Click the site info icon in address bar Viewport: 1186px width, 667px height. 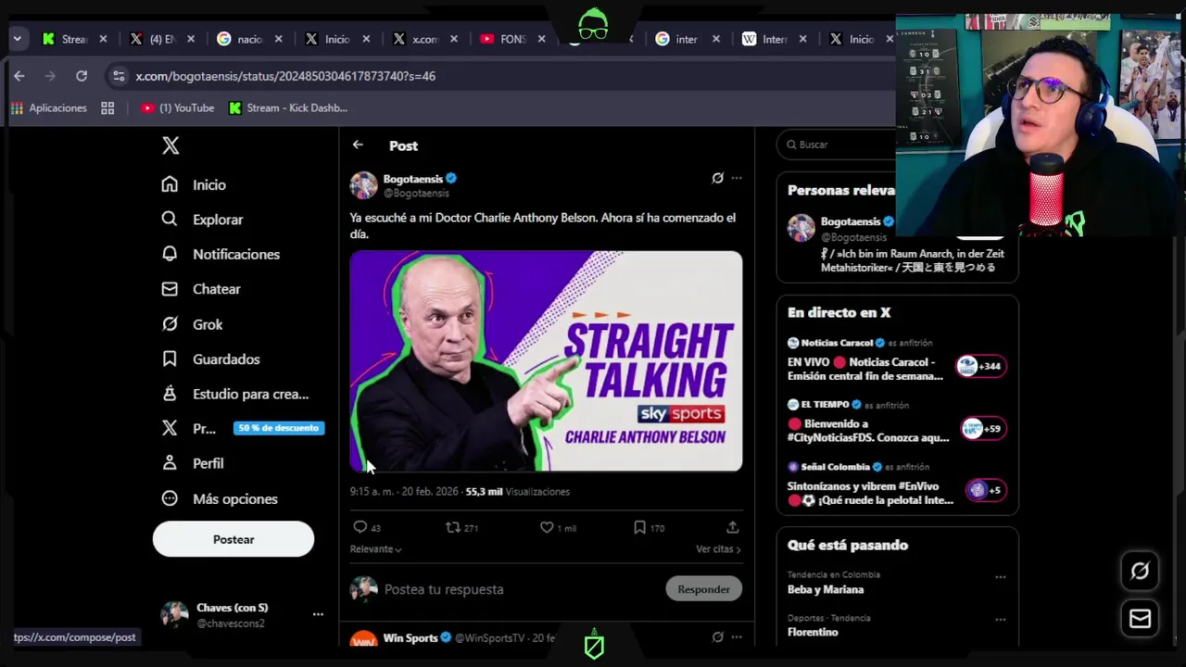coord(117,76)
